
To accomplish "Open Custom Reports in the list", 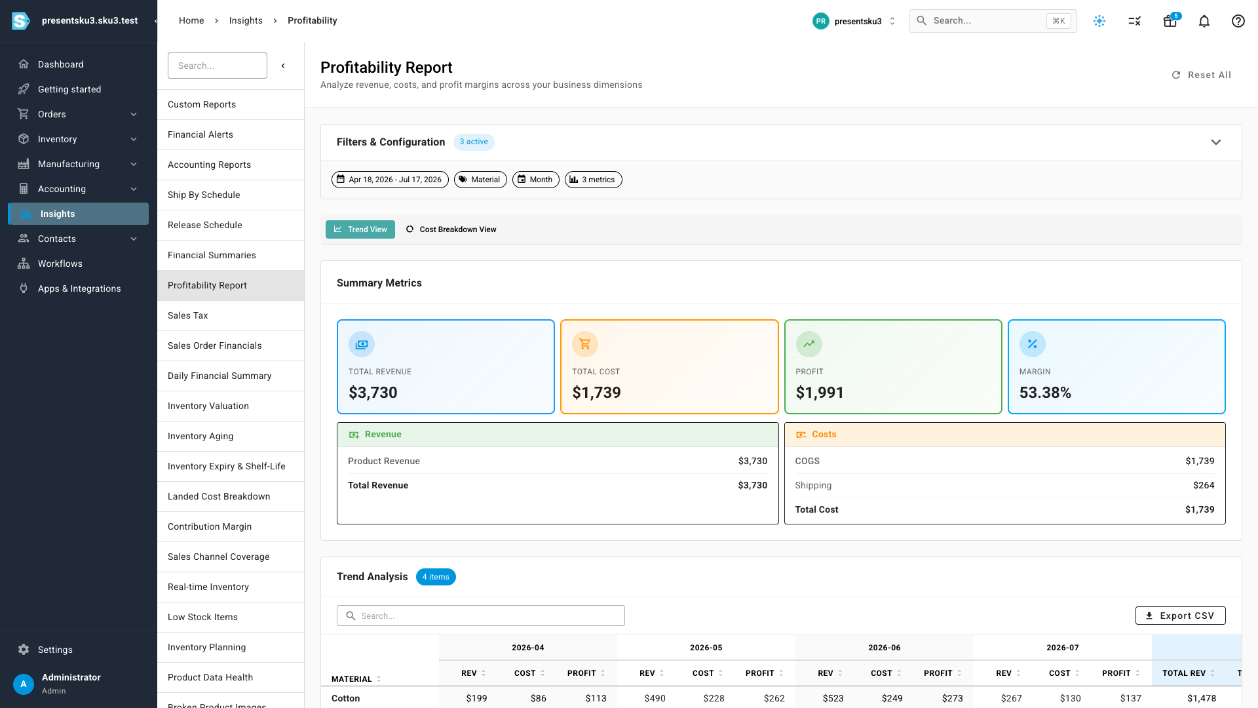I will [x=231, y=104].
